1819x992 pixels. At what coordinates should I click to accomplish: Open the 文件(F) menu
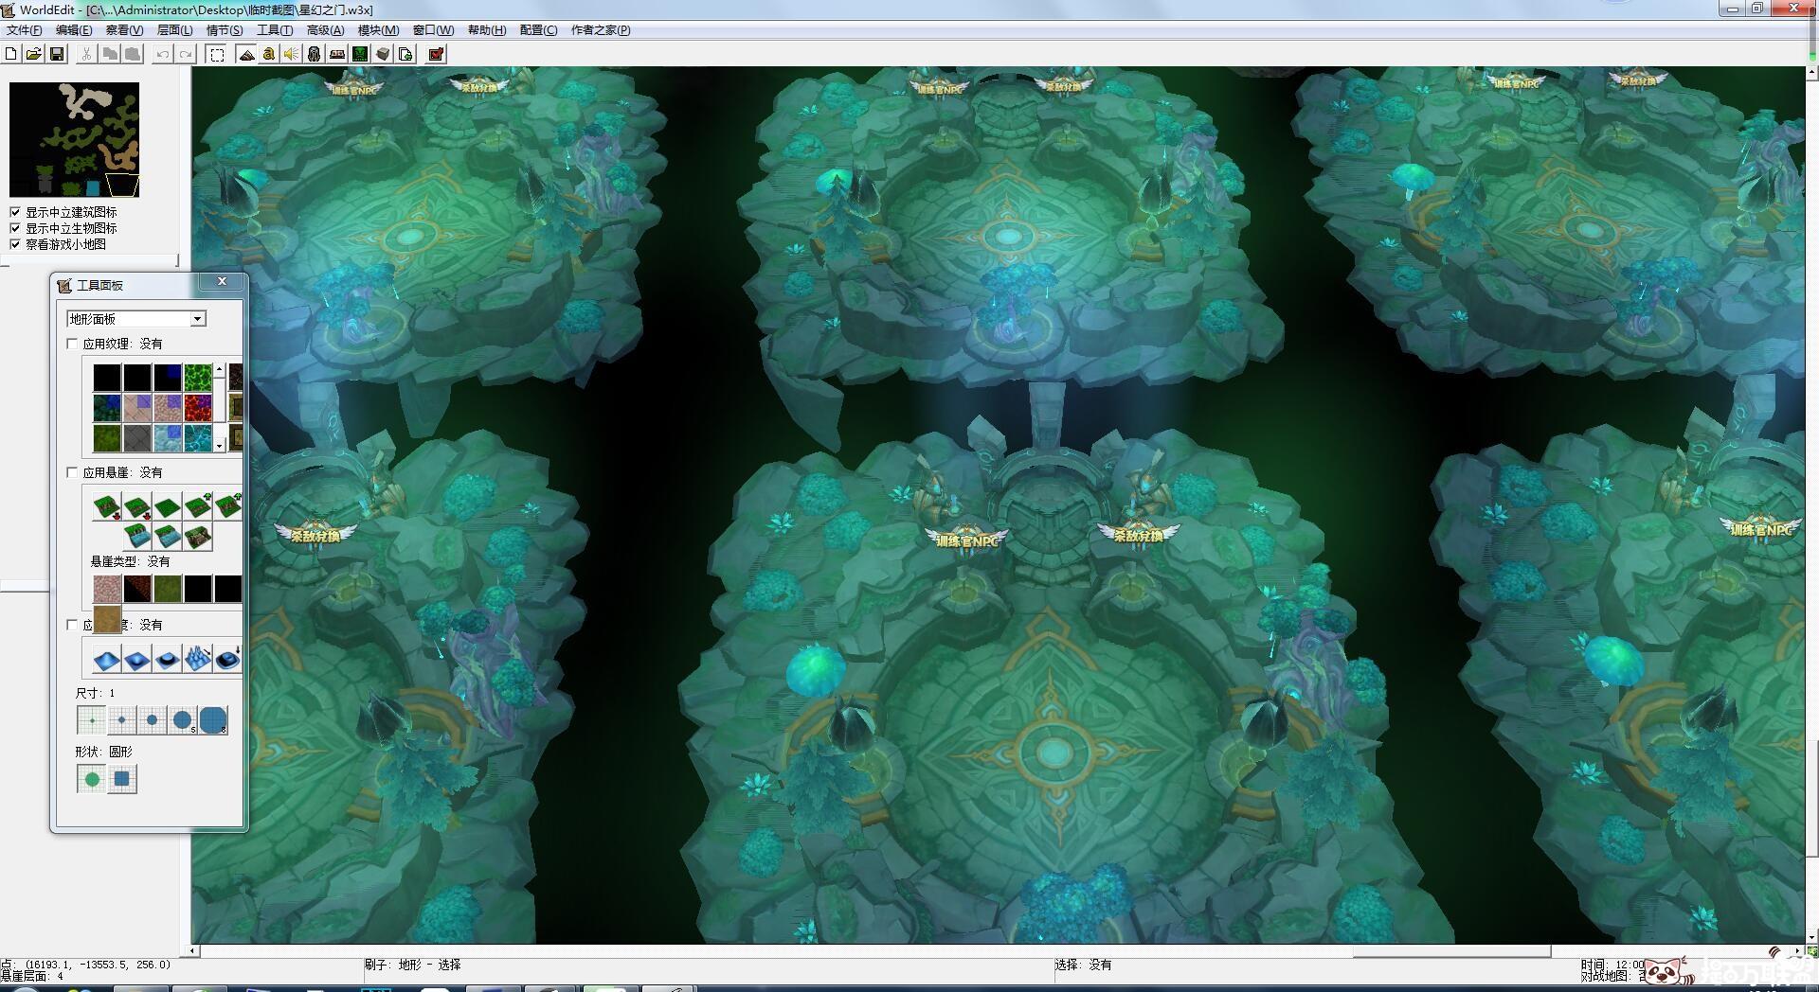pyautogui.click(x=24, y=30)
